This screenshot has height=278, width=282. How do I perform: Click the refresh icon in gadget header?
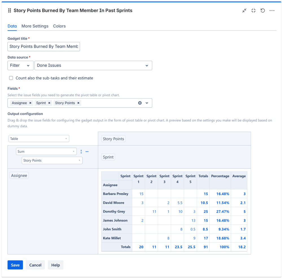263,11
